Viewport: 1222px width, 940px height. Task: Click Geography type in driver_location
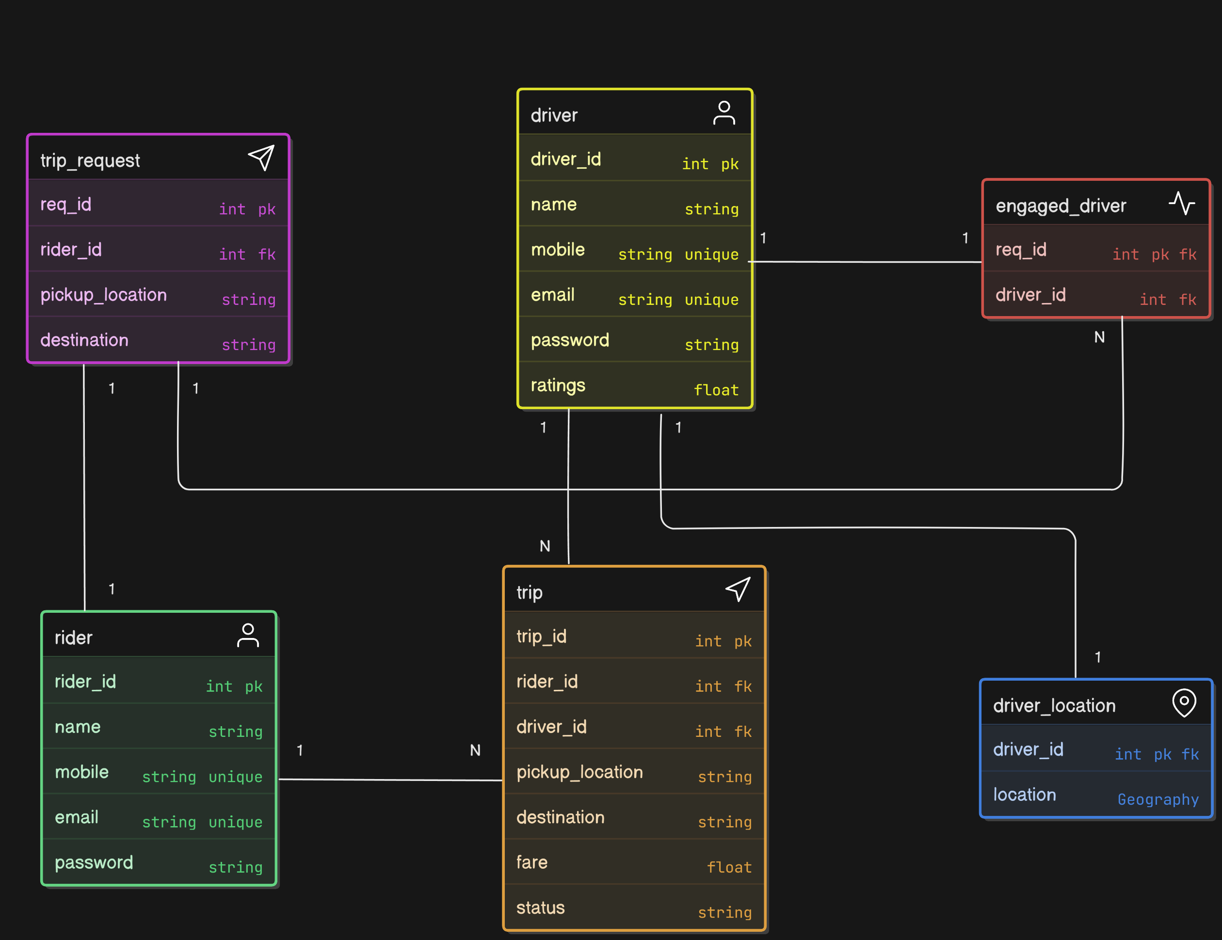(1158, 799)
